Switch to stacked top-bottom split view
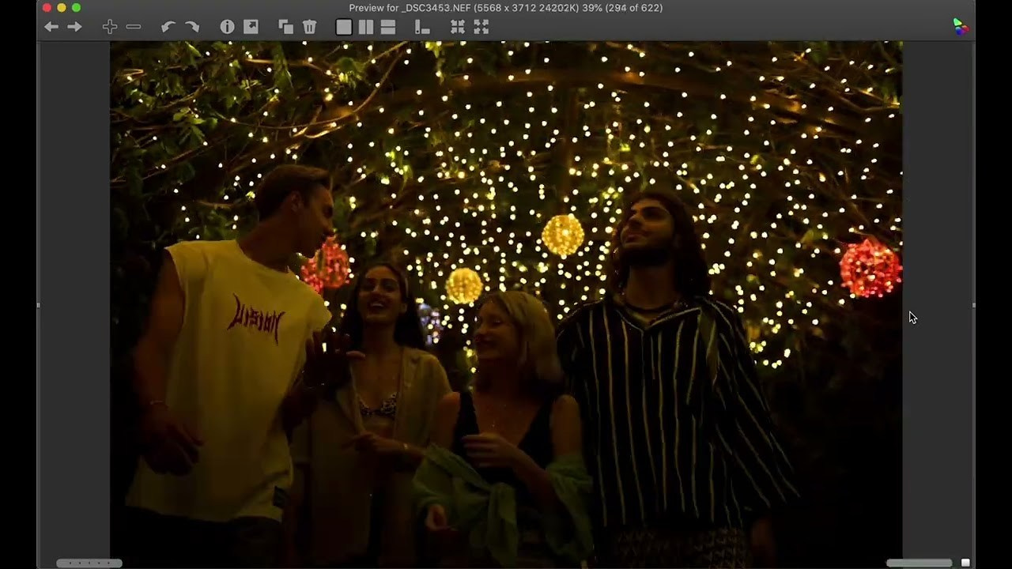 (x=388, y=27)
